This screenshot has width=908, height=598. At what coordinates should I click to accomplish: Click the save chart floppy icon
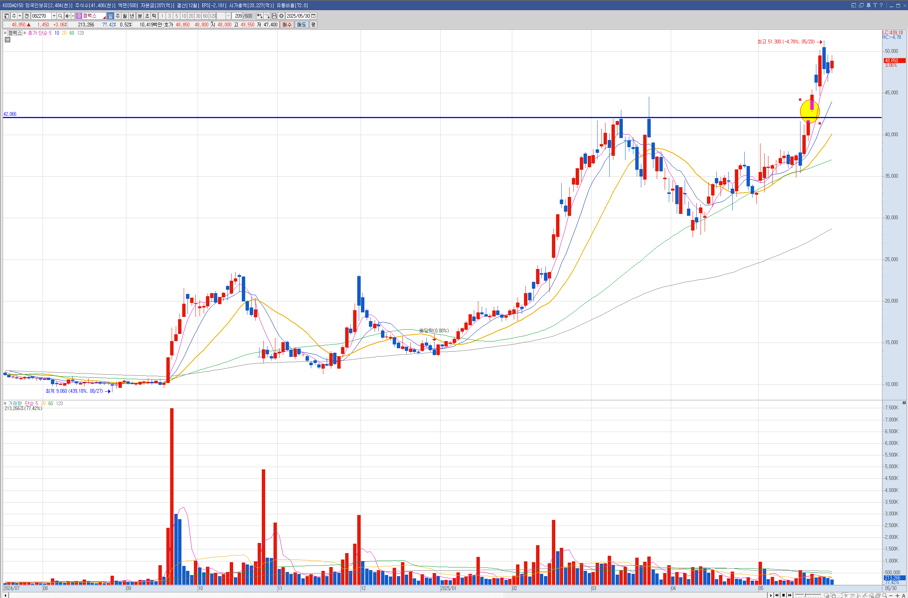(x=274, y=16)
